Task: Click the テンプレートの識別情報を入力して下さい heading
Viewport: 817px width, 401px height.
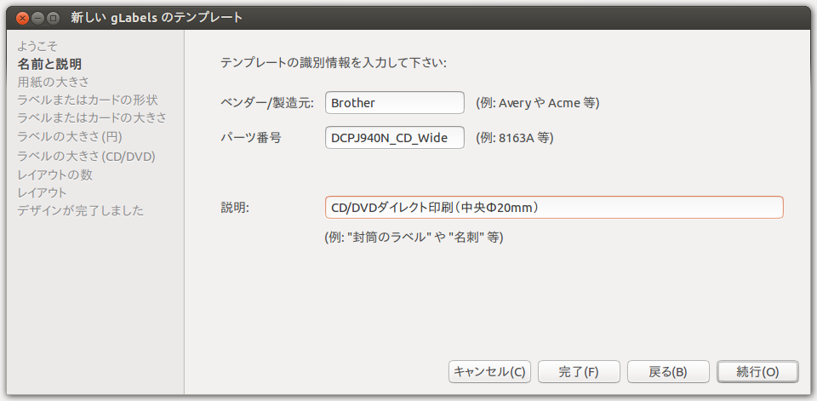Action: [x=334, y=64]
